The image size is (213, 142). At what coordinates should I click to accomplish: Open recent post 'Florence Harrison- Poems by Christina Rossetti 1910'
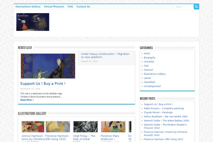(165, 133)
